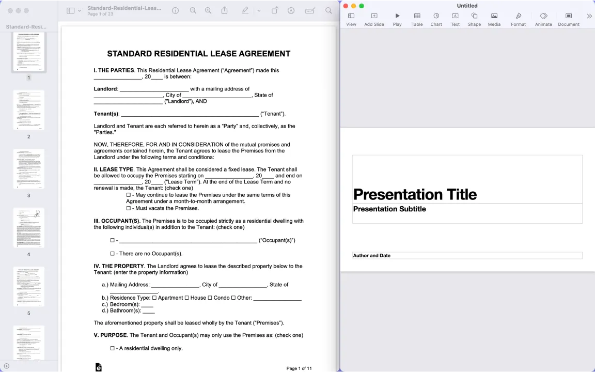Open the page 4 thumbnail

(29, 228)
